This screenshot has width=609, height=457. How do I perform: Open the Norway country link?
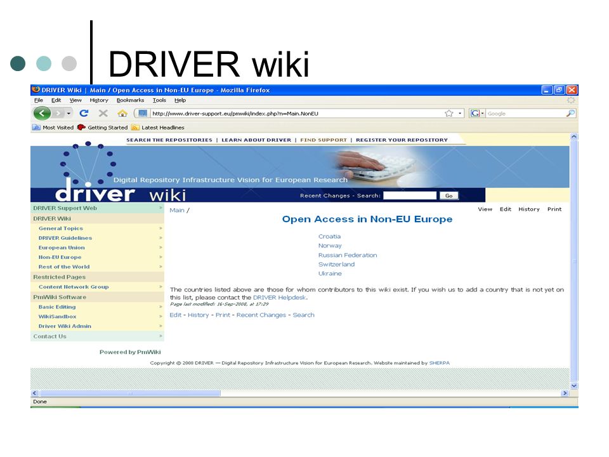[x=330, y=246]
